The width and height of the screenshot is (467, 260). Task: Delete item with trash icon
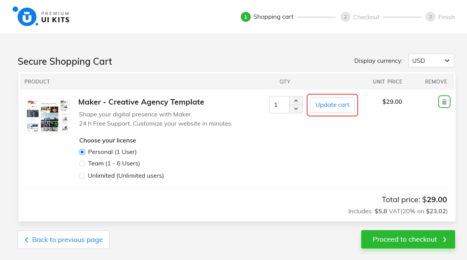444,102
